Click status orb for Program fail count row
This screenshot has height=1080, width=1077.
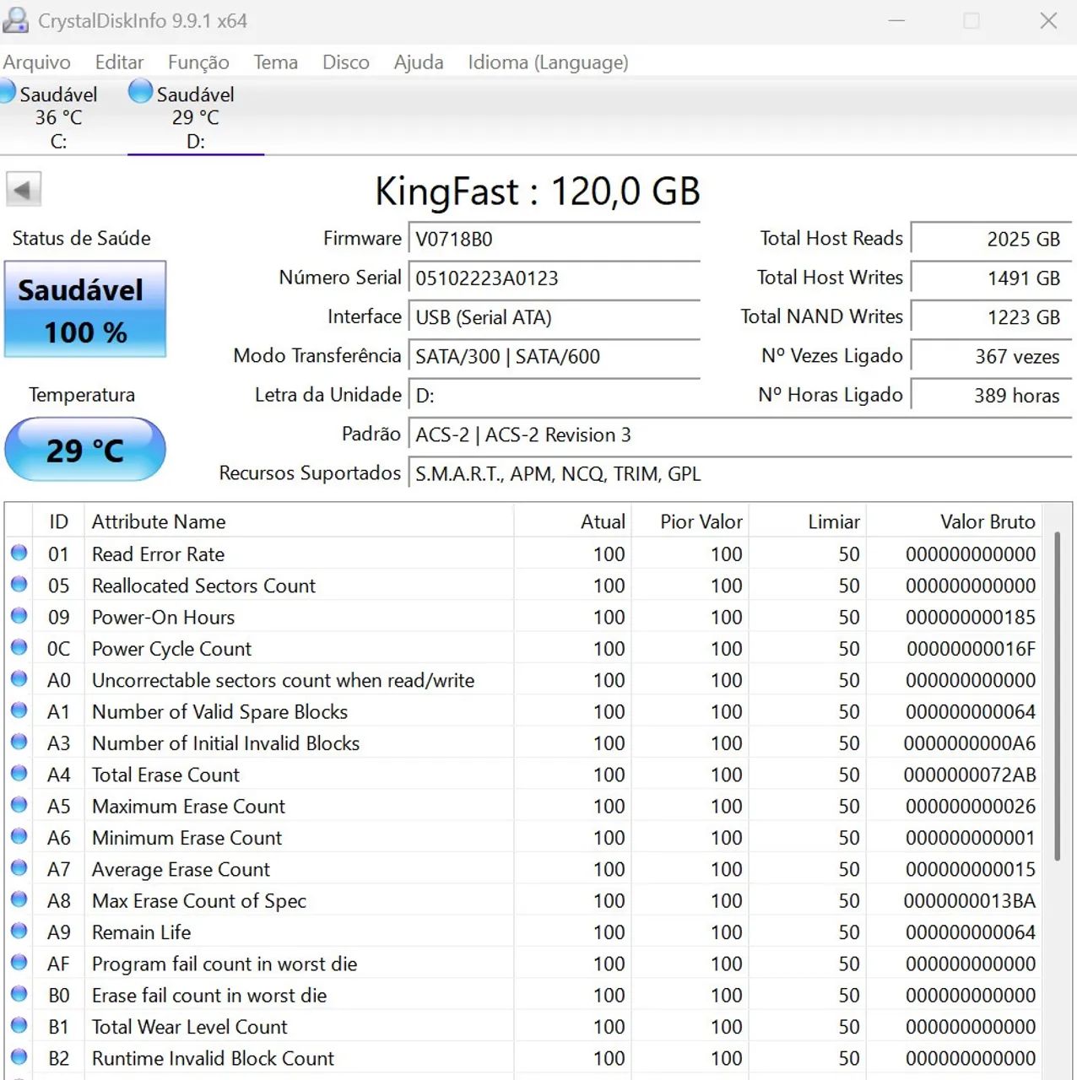coord(19,963)
